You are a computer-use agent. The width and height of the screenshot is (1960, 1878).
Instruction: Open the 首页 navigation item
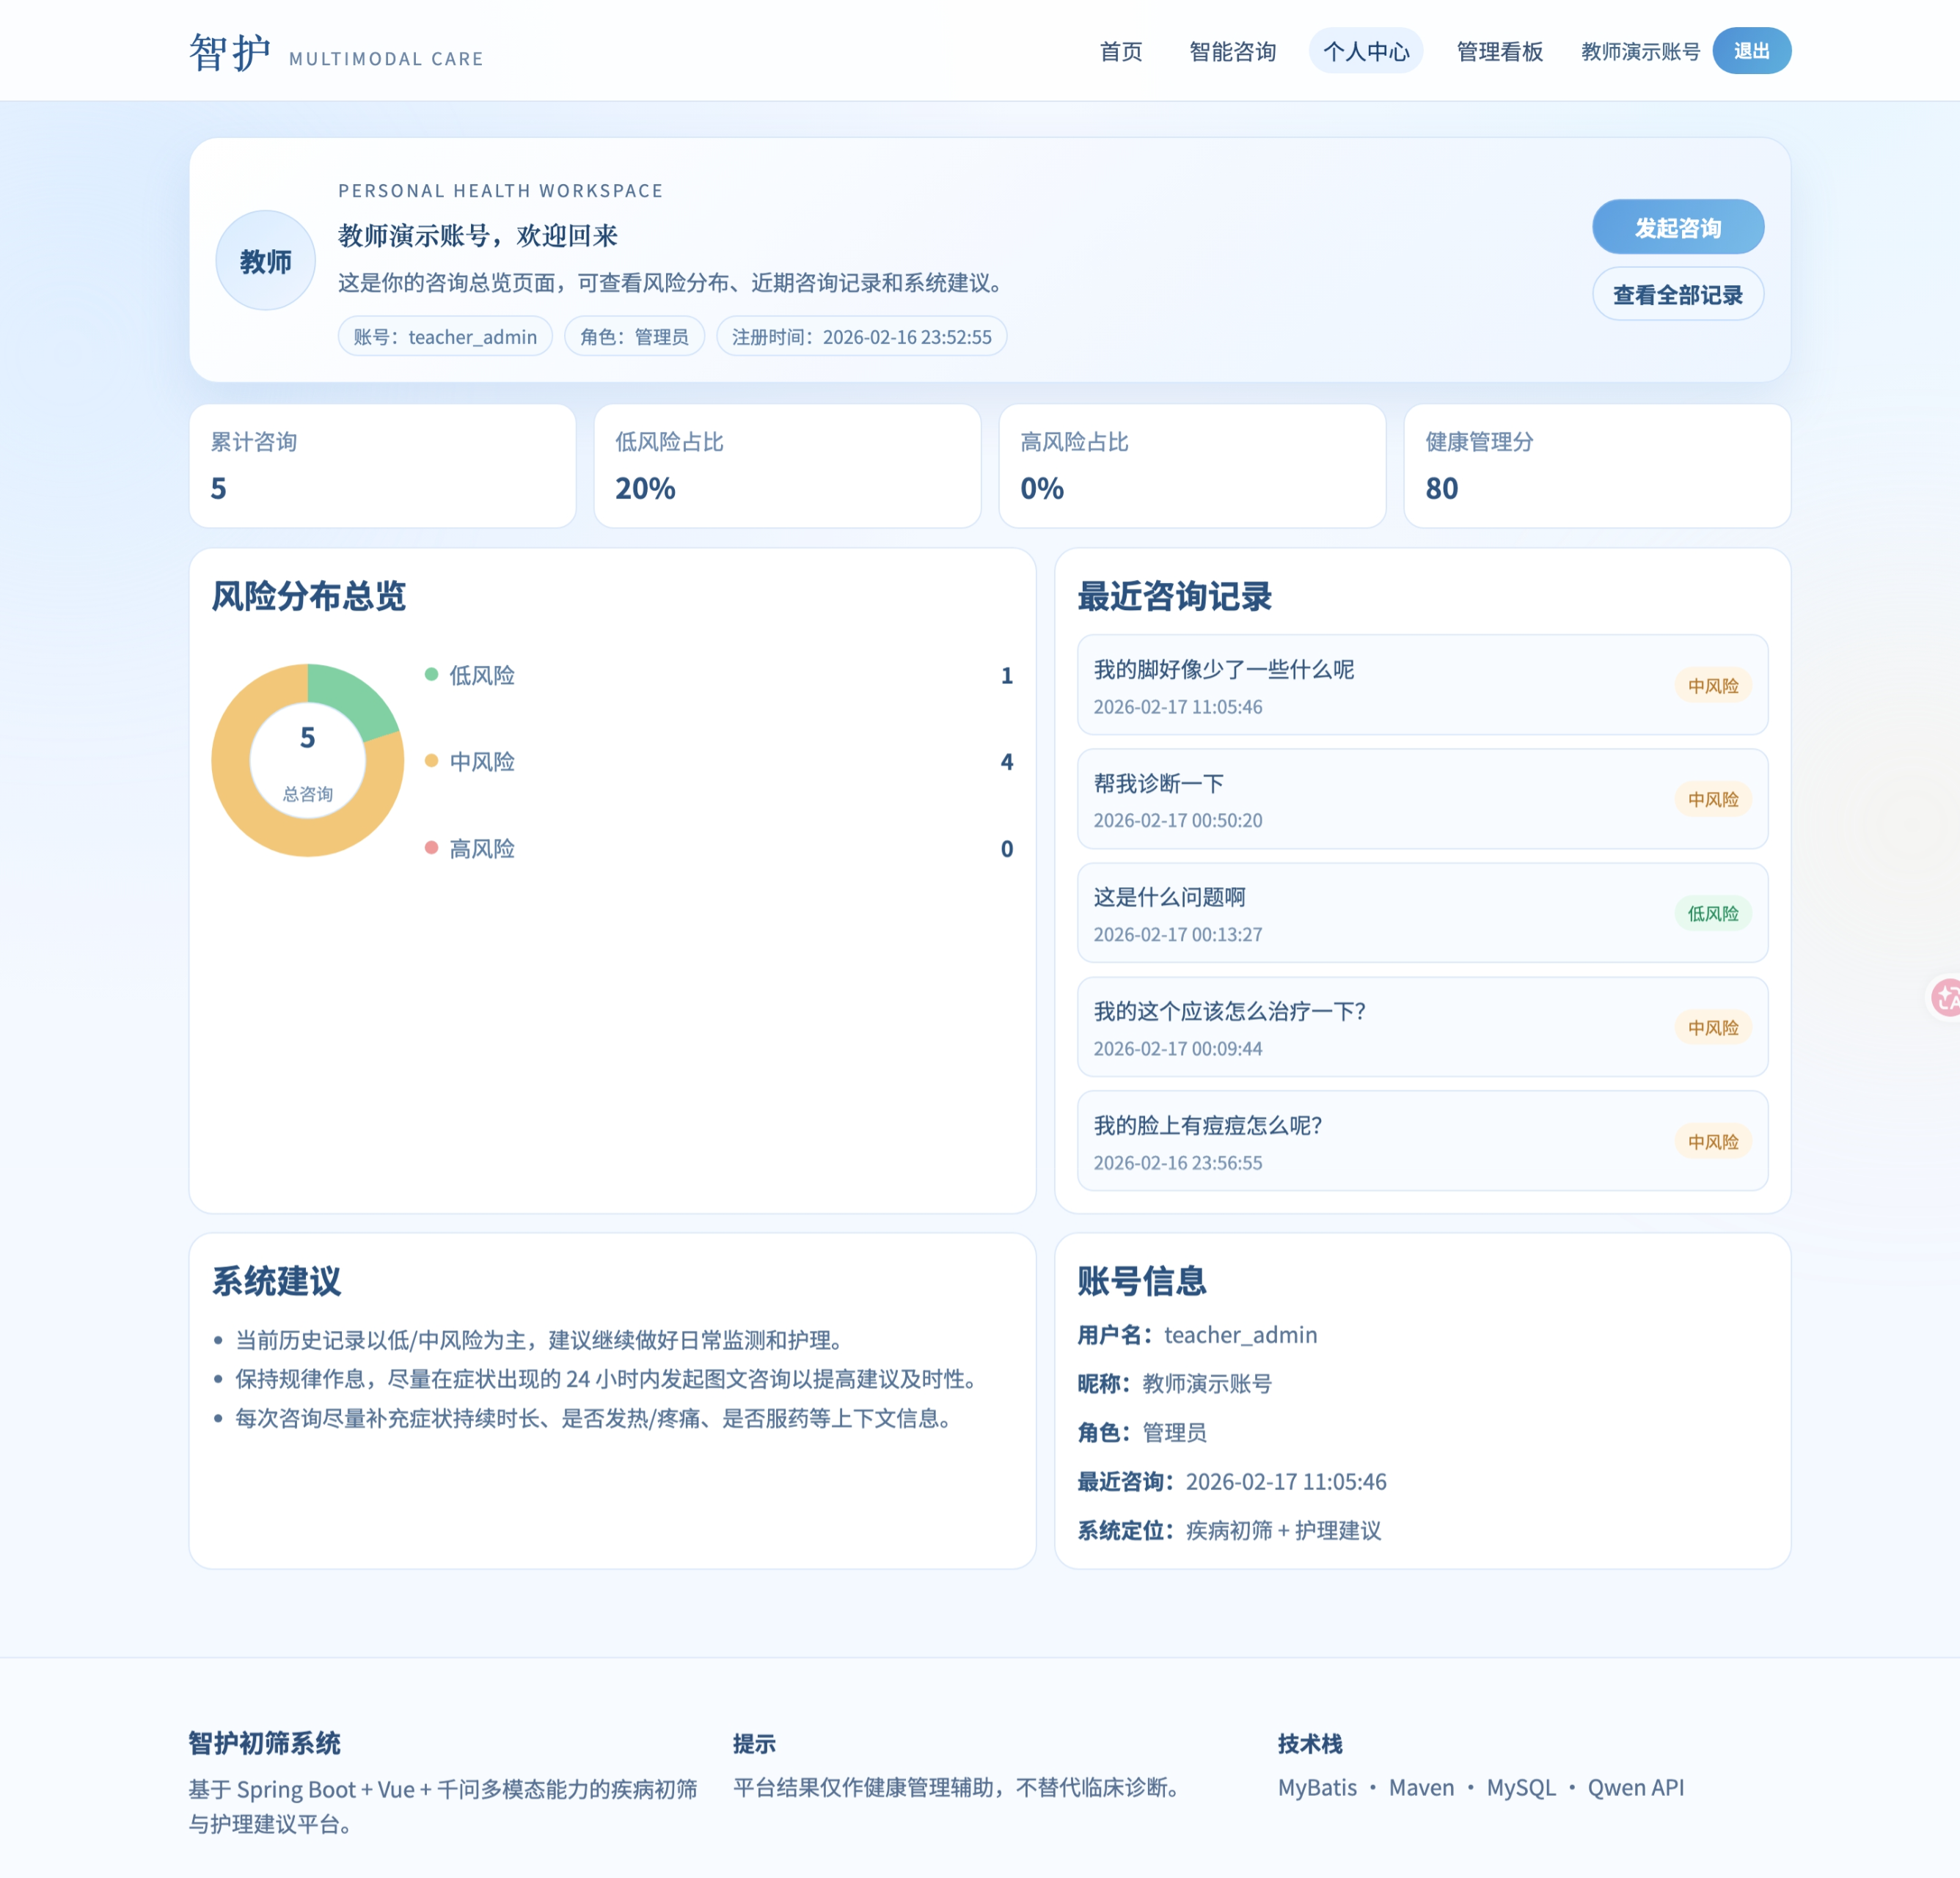(x=1122, y=51)
